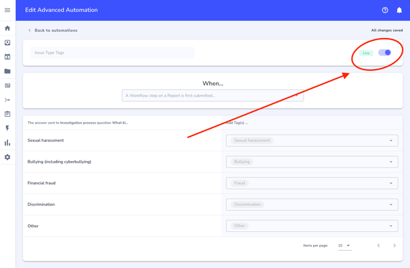Click the Issue Type Tags name field

pos(112,53)
